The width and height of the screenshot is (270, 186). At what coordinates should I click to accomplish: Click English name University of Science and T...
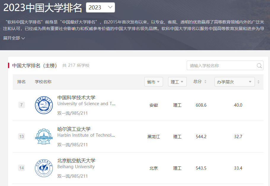[86, 104]
